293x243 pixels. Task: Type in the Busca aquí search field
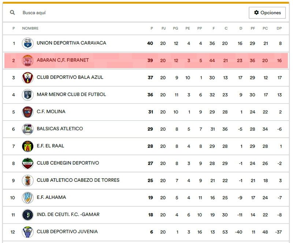(x=110, y=12)
